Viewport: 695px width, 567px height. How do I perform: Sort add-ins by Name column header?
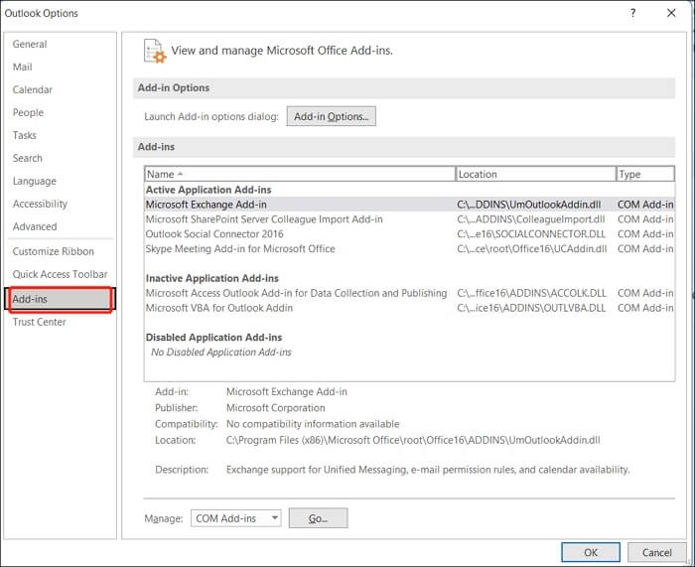(299, 174)
